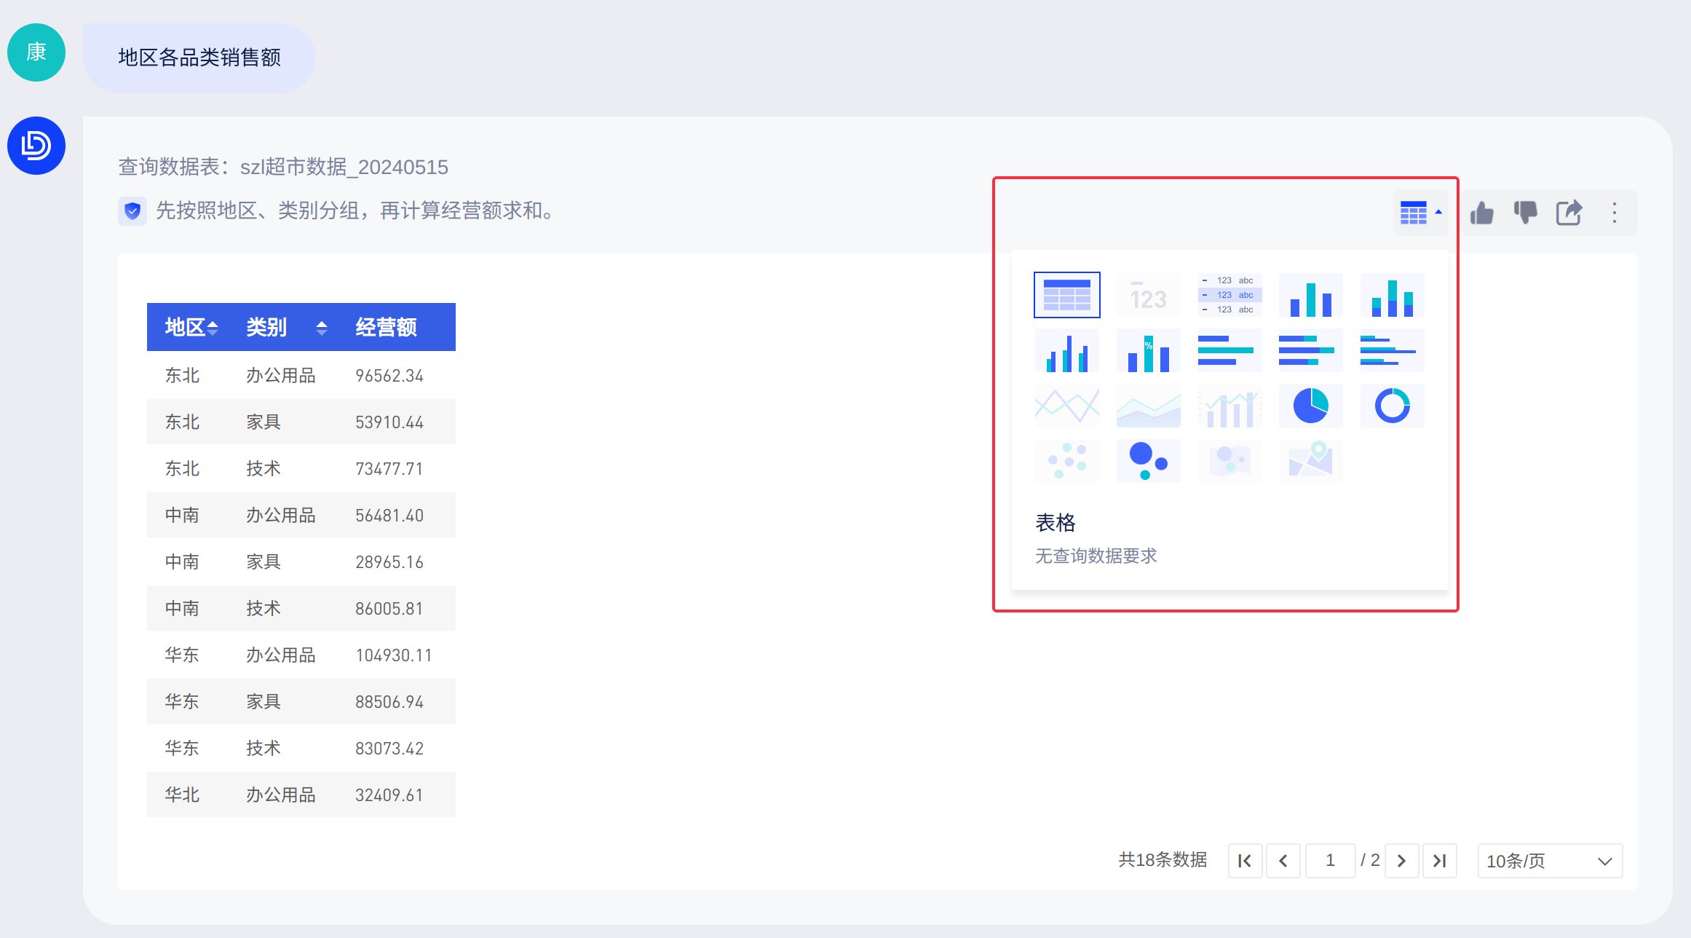Click the thumbs down feedback icon
This screenshot has height=938, width=1691.
pyautogui.click(x=1525, y=213)
